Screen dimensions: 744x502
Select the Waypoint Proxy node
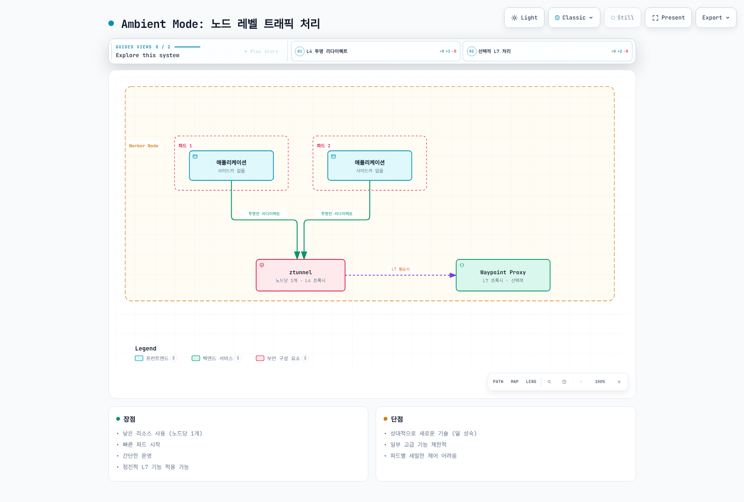[503, 275]
